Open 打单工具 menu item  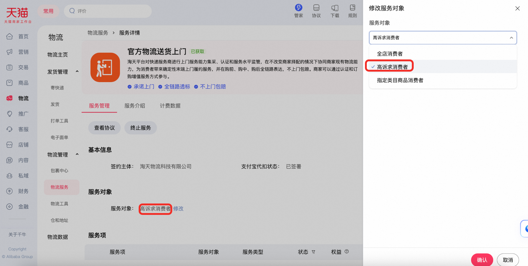[x=59, y=121]
